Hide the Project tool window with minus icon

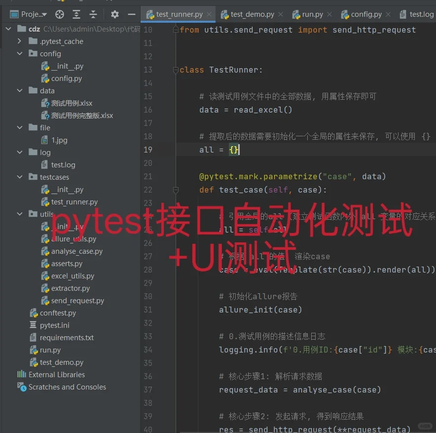tap(131, 15)
